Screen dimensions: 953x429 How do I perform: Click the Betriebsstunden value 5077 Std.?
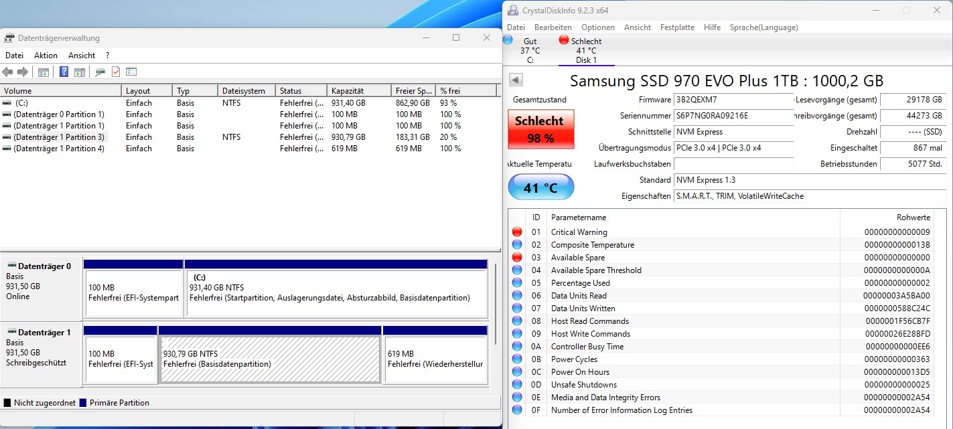913,164
